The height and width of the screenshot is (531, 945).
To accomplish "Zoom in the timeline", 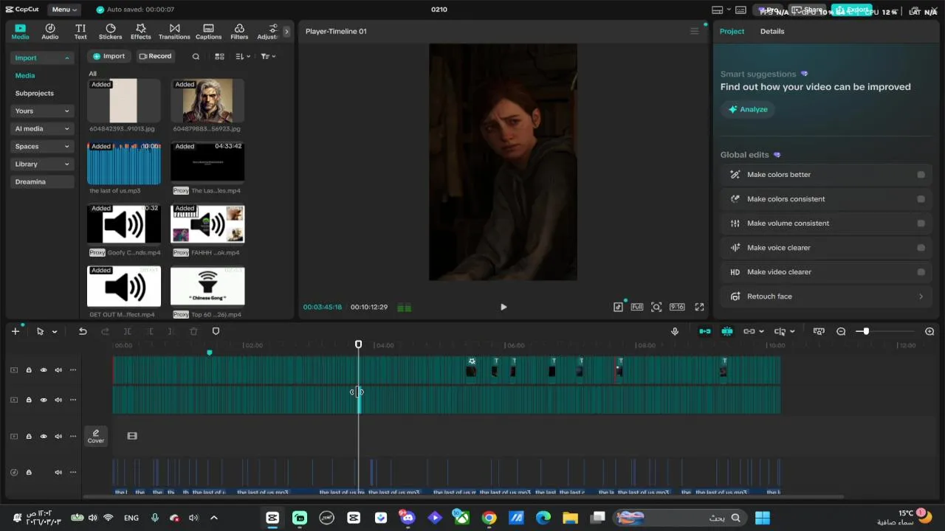I will tap(929, 331).
